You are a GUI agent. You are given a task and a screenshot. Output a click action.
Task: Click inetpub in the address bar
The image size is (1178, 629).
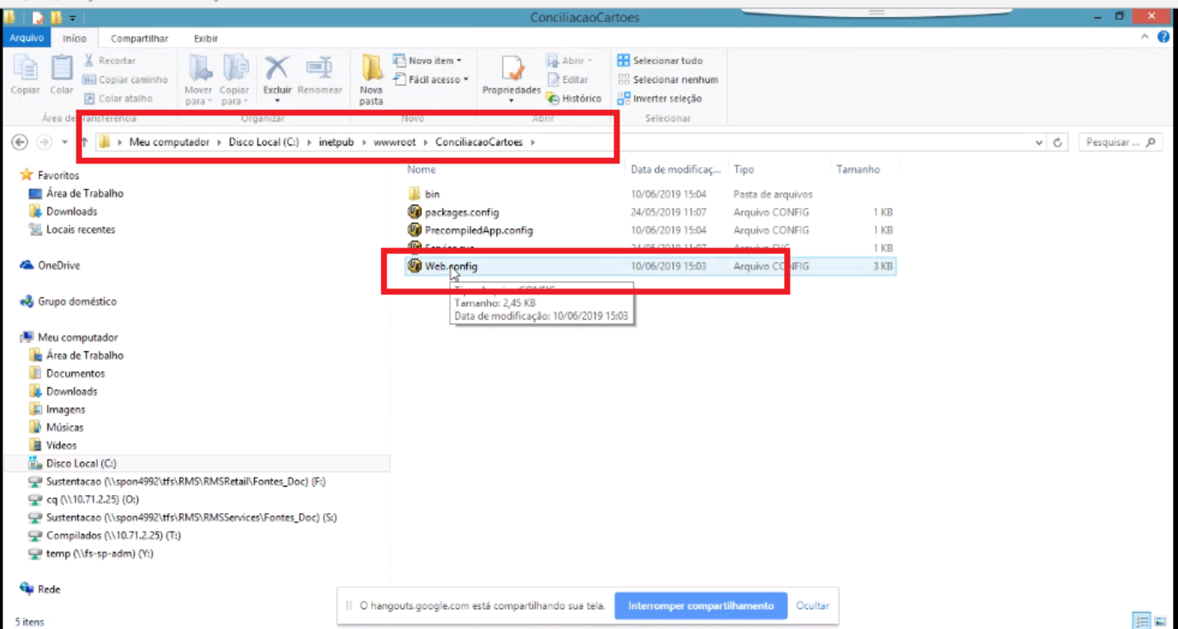336,142
